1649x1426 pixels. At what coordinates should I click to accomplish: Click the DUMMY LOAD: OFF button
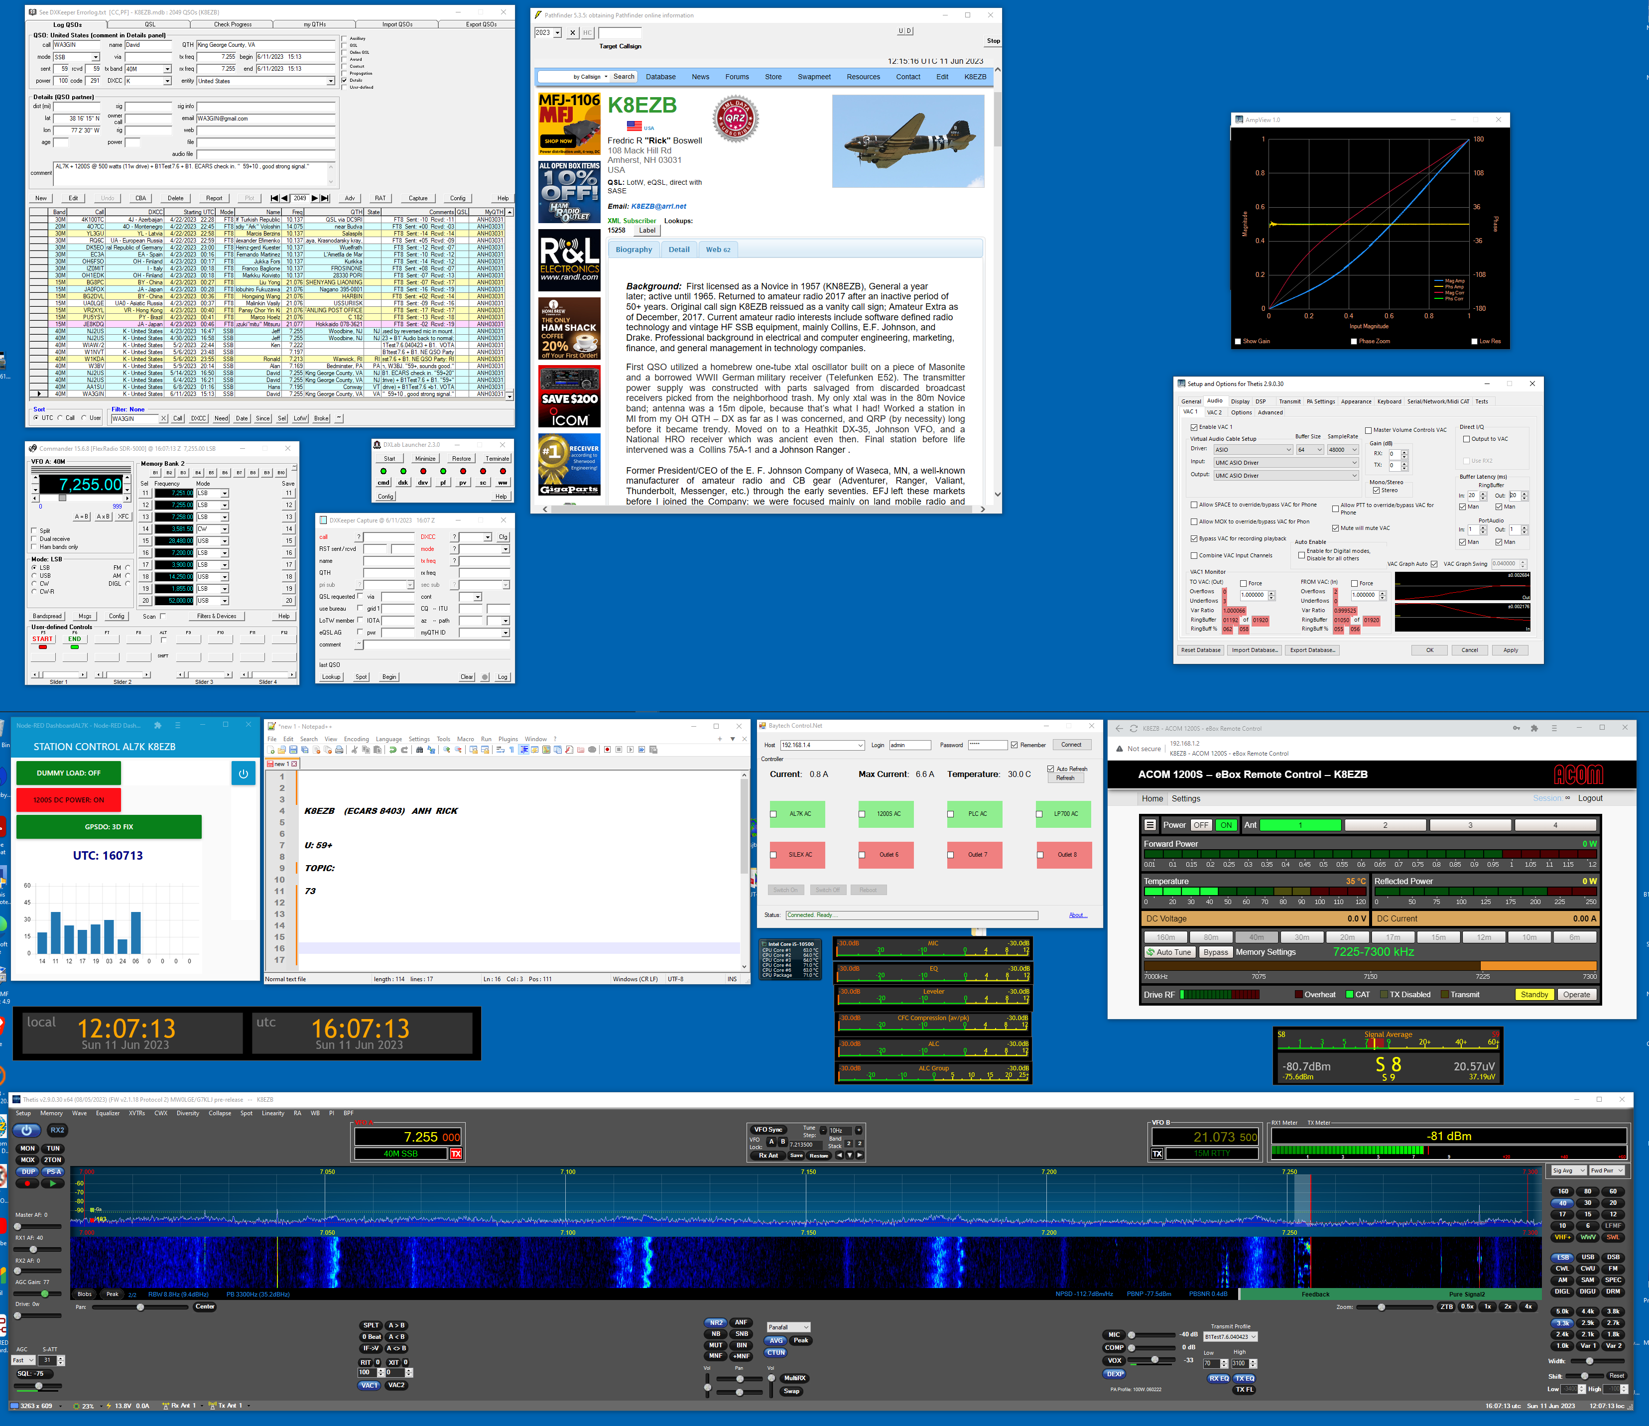coord(68,773)
